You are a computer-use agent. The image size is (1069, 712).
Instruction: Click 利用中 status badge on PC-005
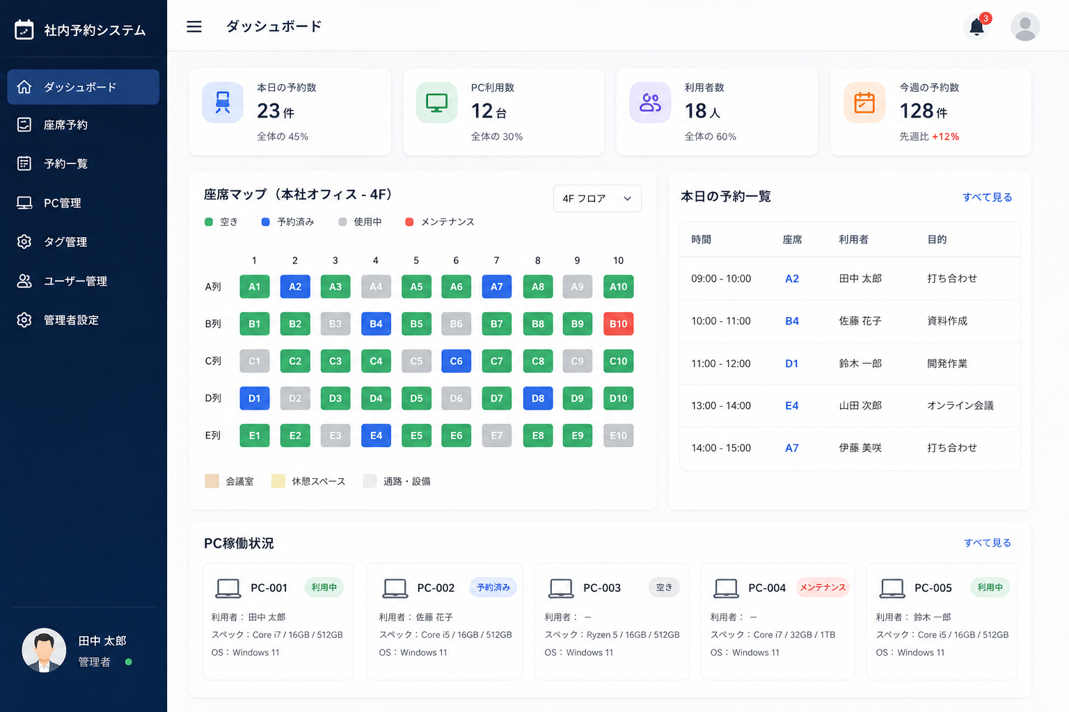990,588
